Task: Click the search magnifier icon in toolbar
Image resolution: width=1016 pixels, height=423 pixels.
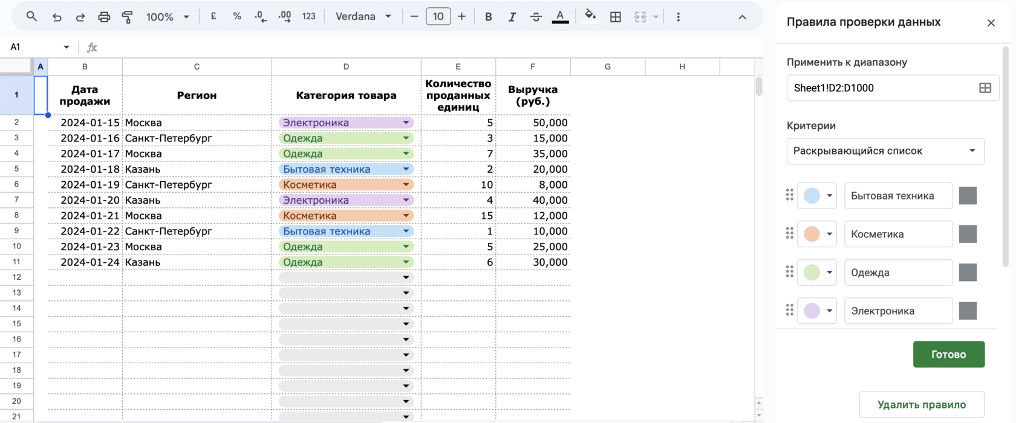Action: tap(31, 17)
